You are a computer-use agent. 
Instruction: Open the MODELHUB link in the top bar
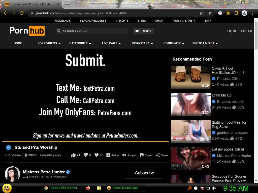click(62, 21)
